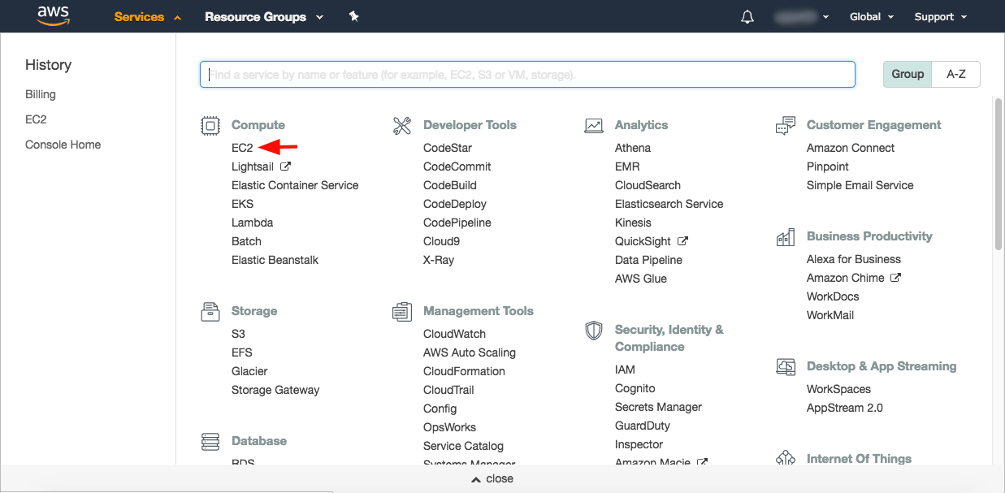The height and width of the screenshot is (493, 1005).
Task: Open Elastic Beanstalk
Action: coord(275,260)
